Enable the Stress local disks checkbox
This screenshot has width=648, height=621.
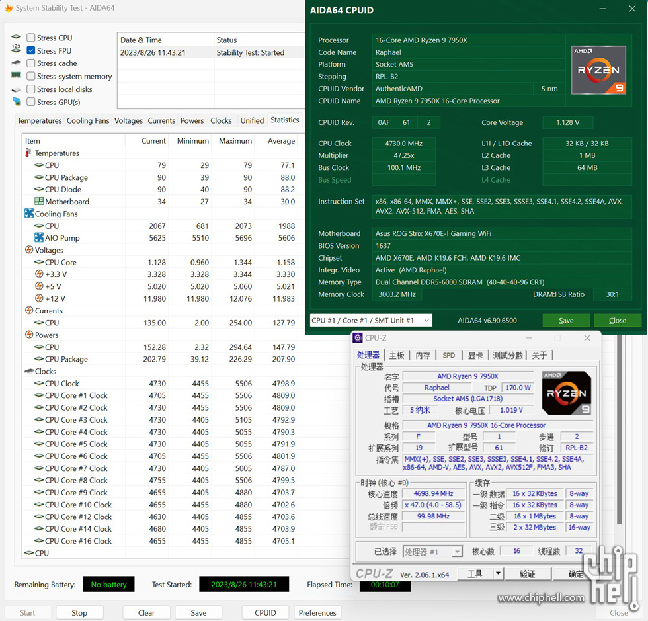coord(30,89)
